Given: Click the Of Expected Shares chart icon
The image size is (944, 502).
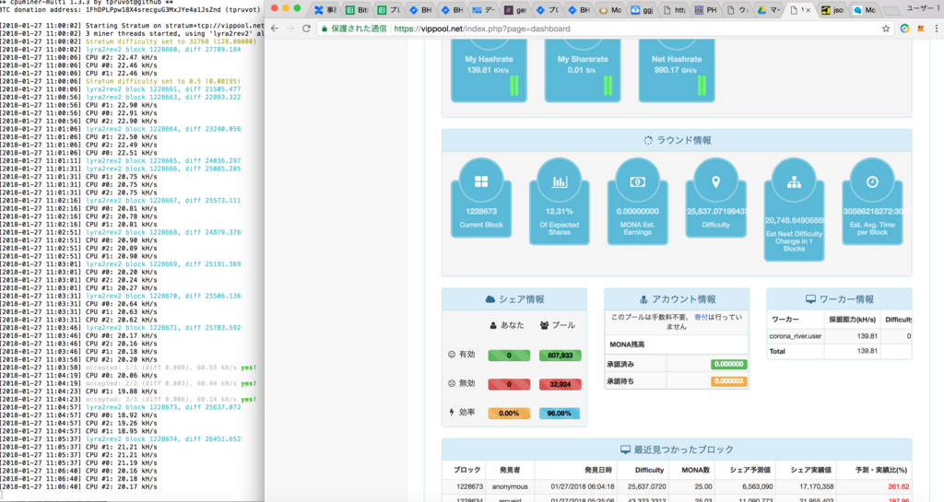Looking at the screenshot, I should pyautogui.click(x=560, y=181).
